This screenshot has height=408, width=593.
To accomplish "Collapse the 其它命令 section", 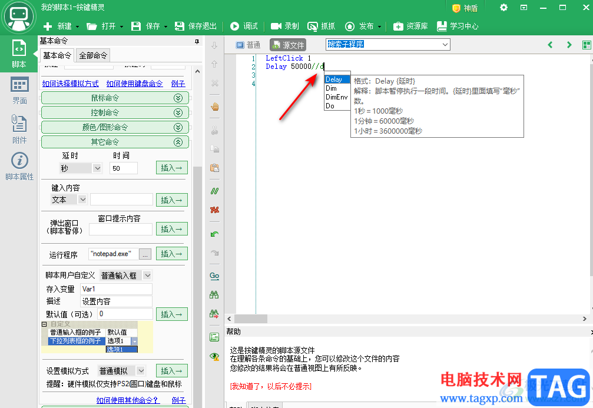I will point(115,142).
